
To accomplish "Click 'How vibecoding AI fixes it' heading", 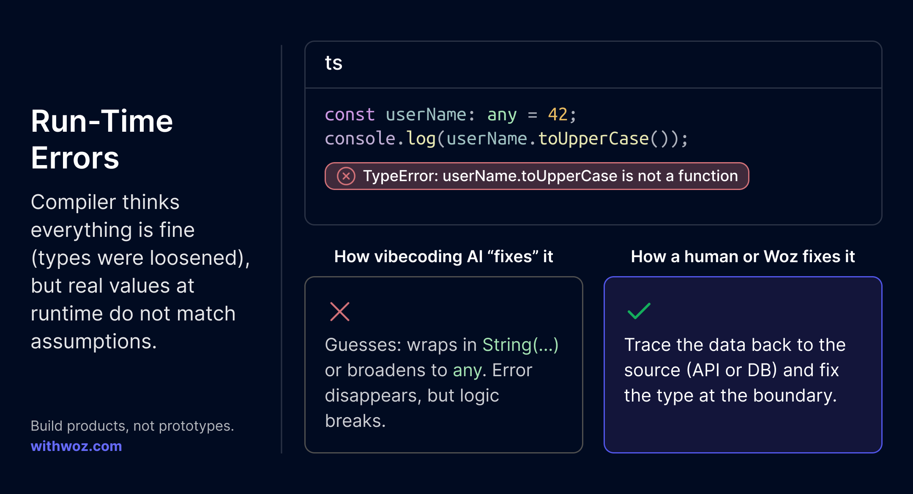I will (x=443, y=256).
